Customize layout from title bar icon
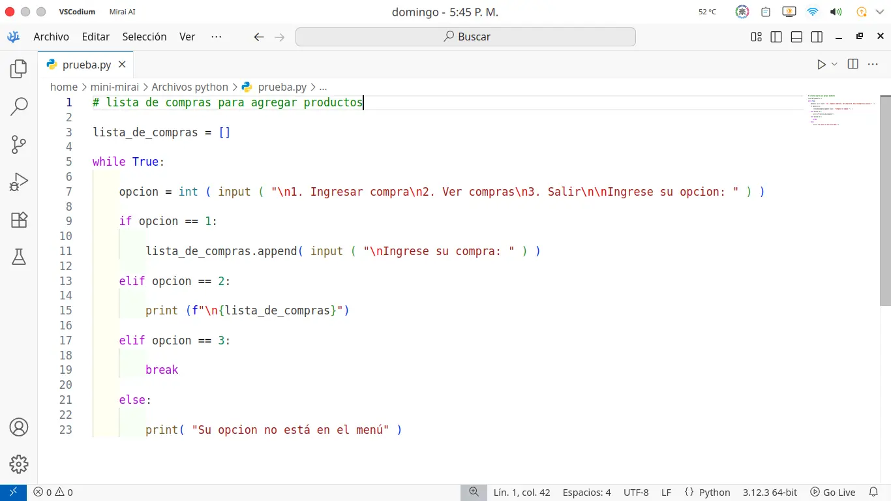The width and height of the screenshot is (891, 501). 757,37
